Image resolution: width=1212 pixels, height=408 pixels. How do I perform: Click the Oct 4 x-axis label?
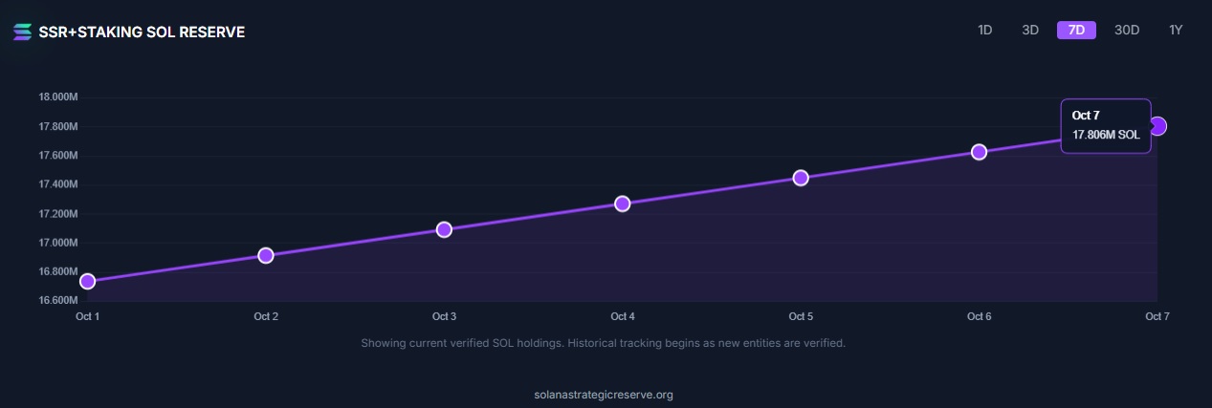tap(623, 316)
